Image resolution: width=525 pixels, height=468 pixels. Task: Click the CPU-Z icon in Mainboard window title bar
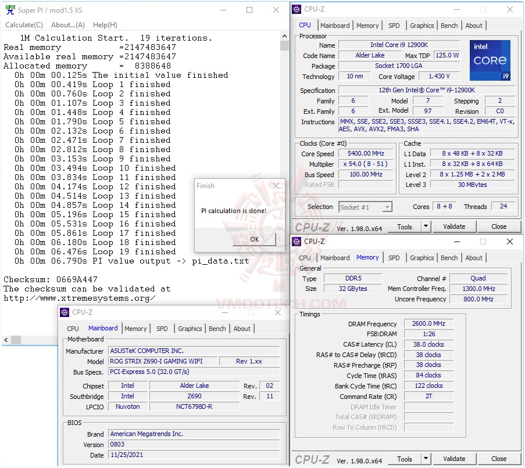[65, 312]
